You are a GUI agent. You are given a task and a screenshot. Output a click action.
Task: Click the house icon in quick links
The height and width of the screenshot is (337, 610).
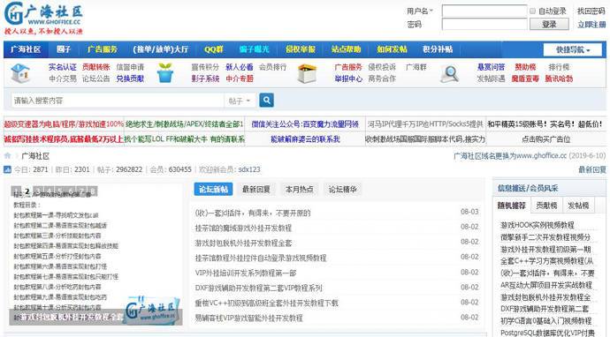point(20,73)
